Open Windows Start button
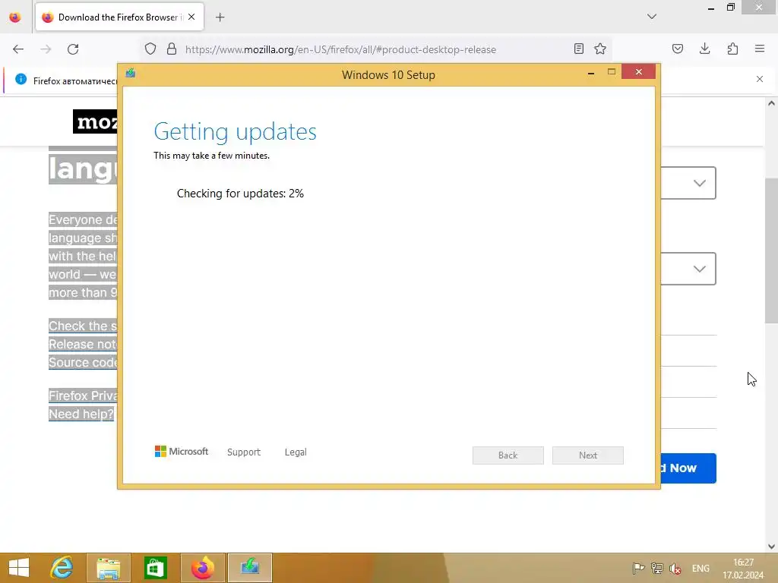 coord(19,568)
